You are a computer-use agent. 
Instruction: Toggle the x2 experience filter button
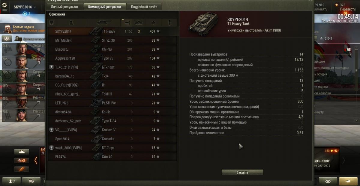coord(22,161)
